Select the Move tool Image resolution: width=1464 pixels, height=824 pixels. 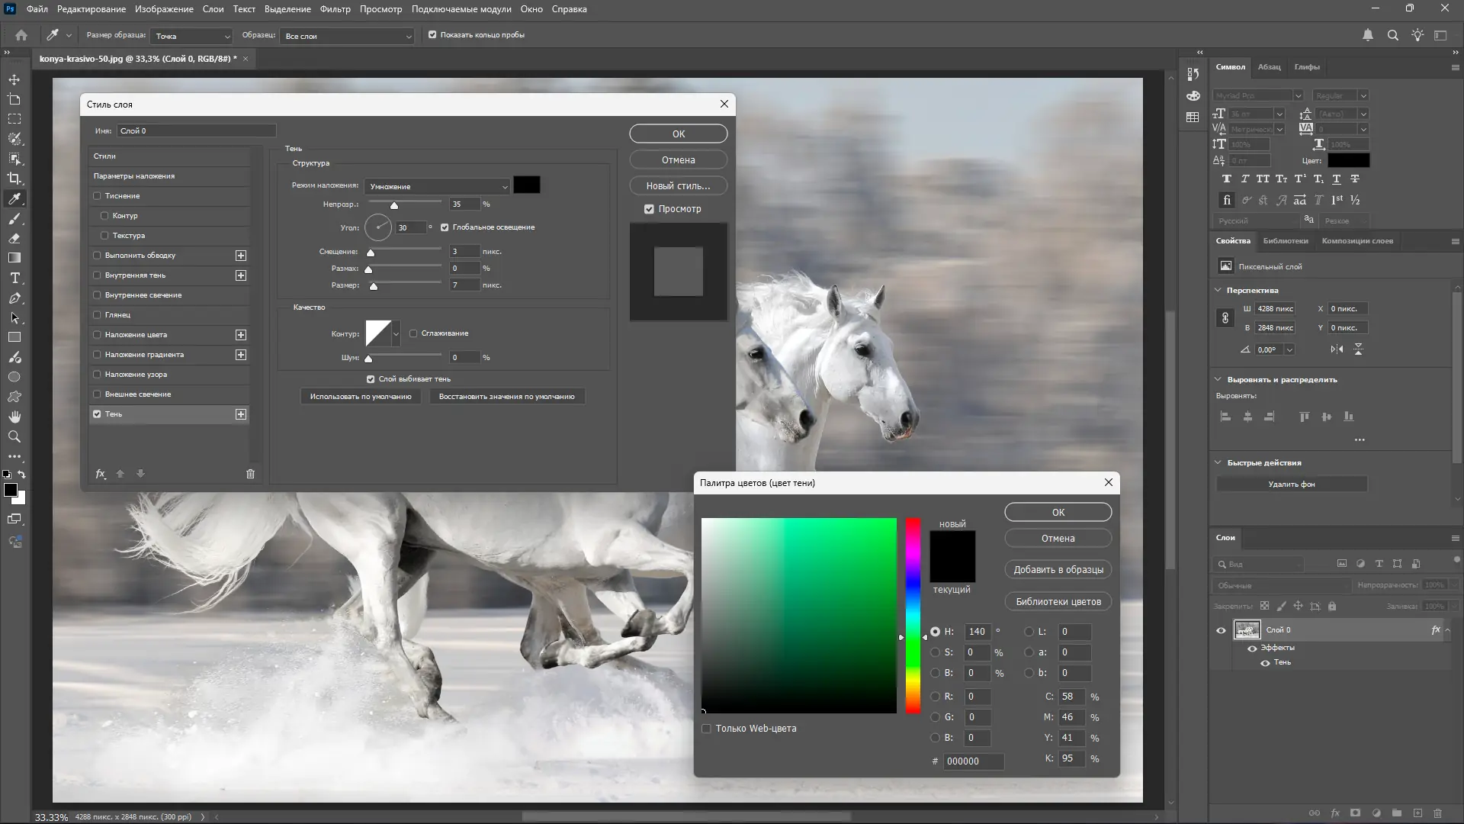pos(14,79)
